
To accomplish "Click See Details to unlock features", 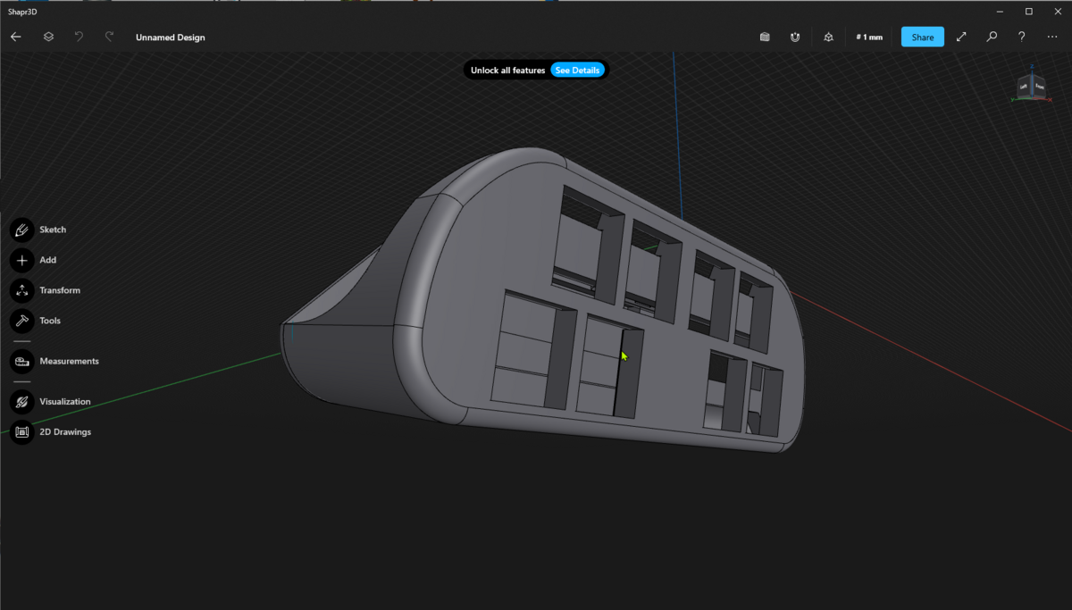I will [x=577, y=71].
